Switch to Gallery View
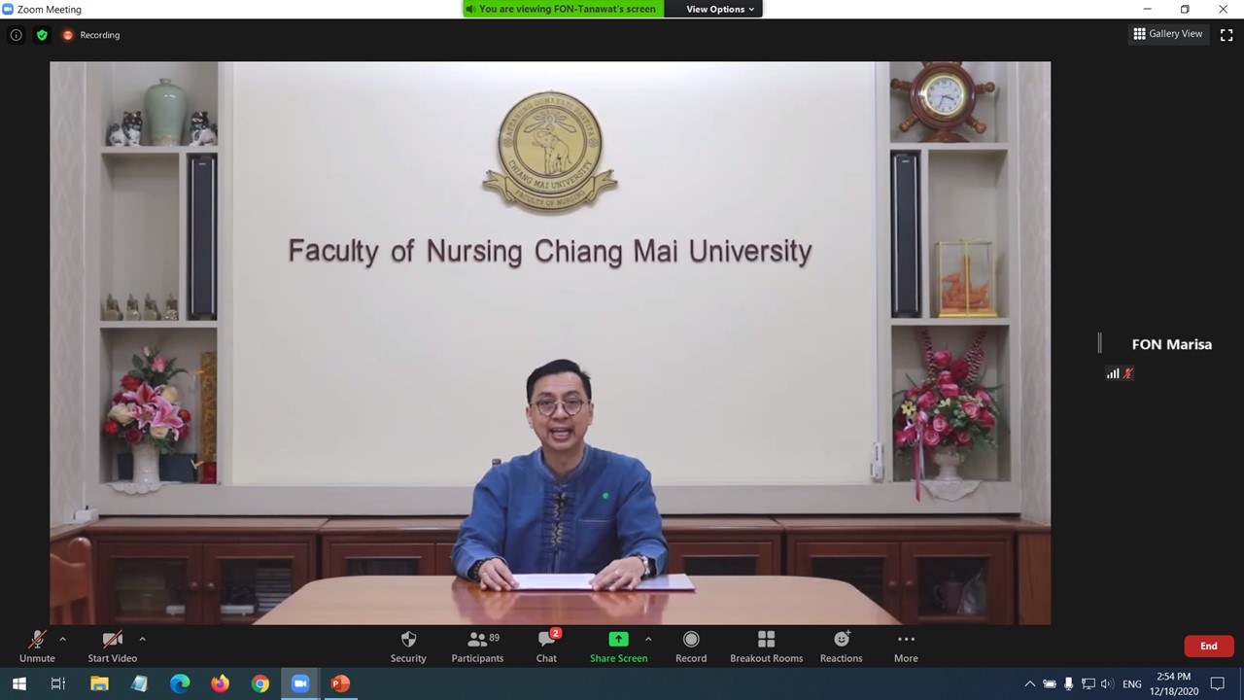 point(1167,34)
